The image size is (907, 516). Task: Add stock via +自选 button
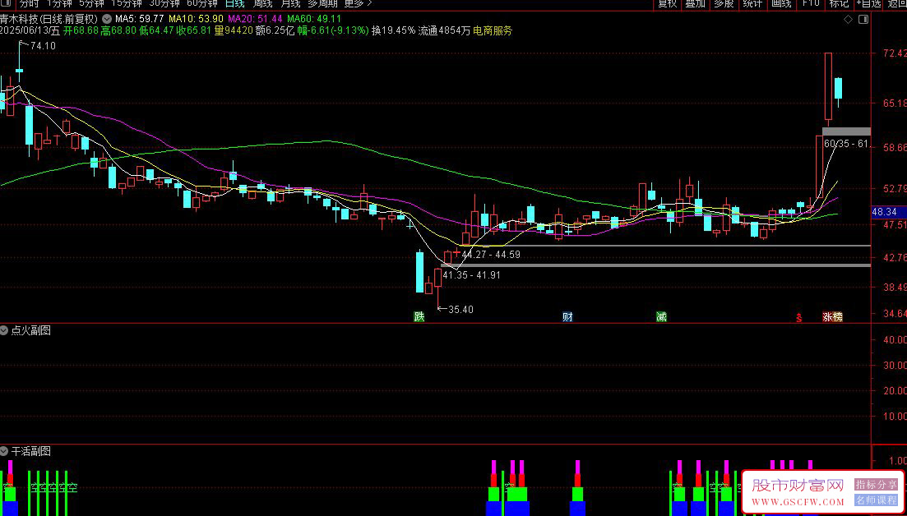tap(868, 3)
